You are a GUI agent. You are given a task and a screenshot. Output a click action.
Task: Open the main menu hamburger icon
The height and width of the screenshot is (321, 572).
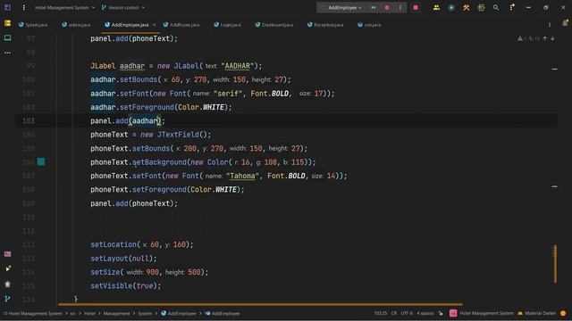[x=24, y=8]
